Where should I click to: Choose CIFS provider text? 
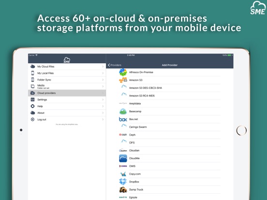pos(132,143)
